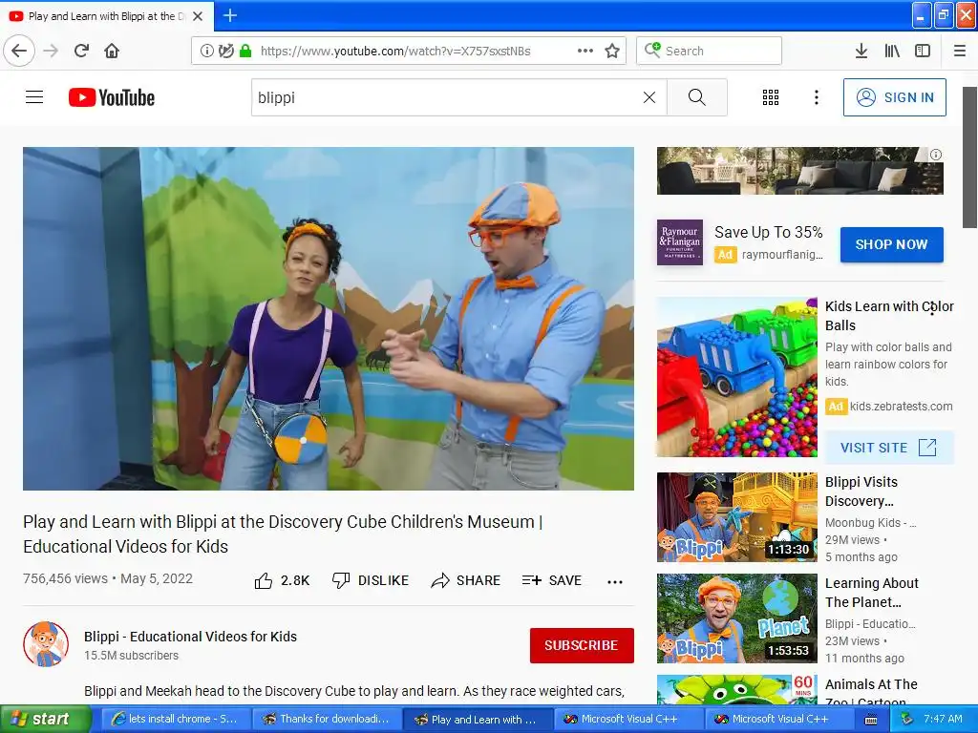Image resolution: width=978 pixels, height=733 pixels.
Task: Click the URL address bar
Action: pos(409,51)
